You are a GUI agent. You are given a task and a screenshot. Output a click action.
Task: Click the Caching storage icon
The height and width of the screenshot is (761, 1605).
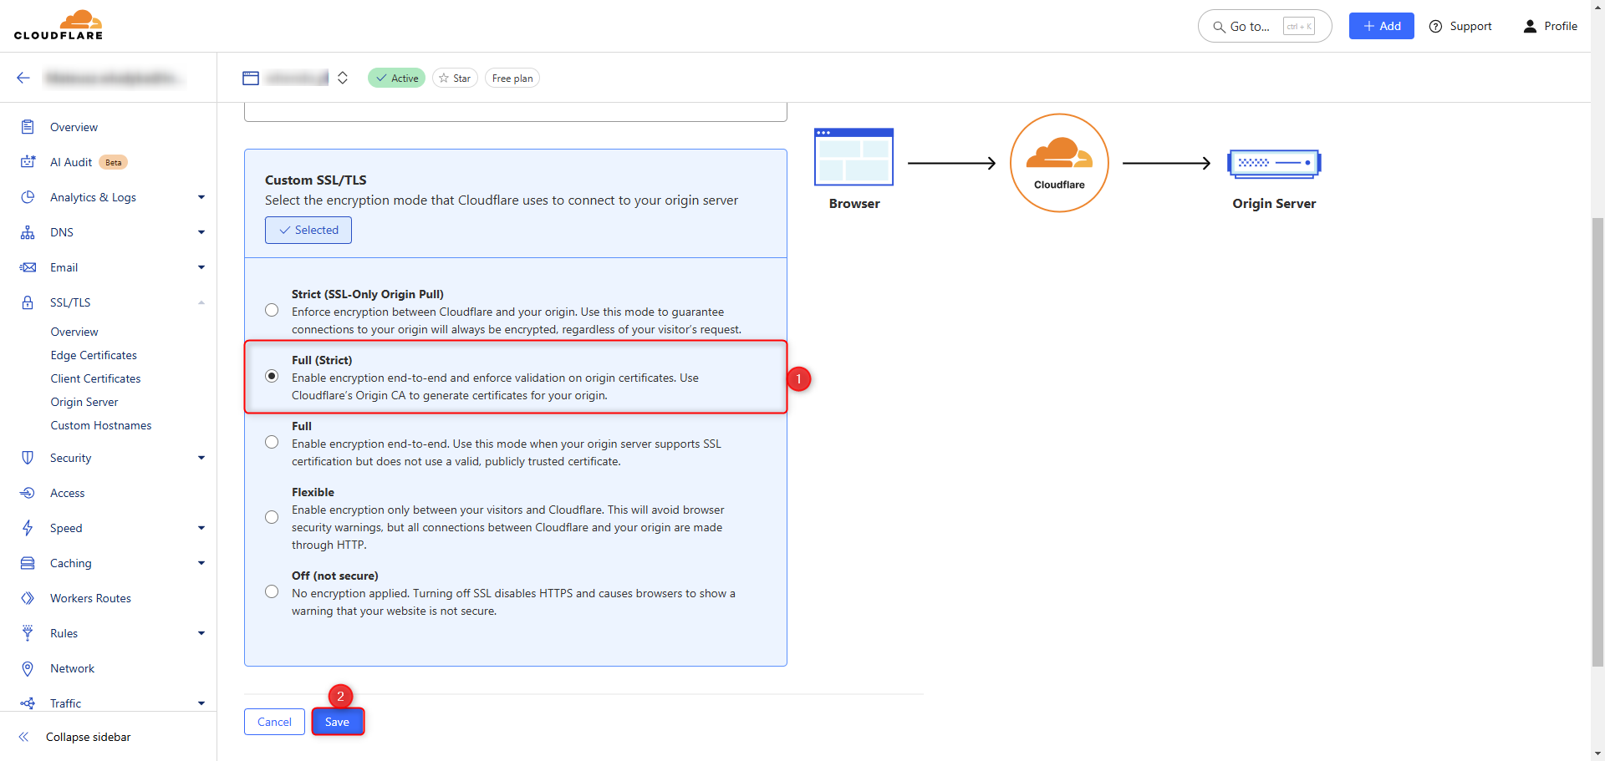coord(28,563)
